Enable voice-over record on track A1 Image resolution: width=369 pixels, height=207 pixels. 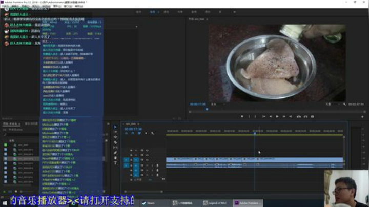[157, 165]
